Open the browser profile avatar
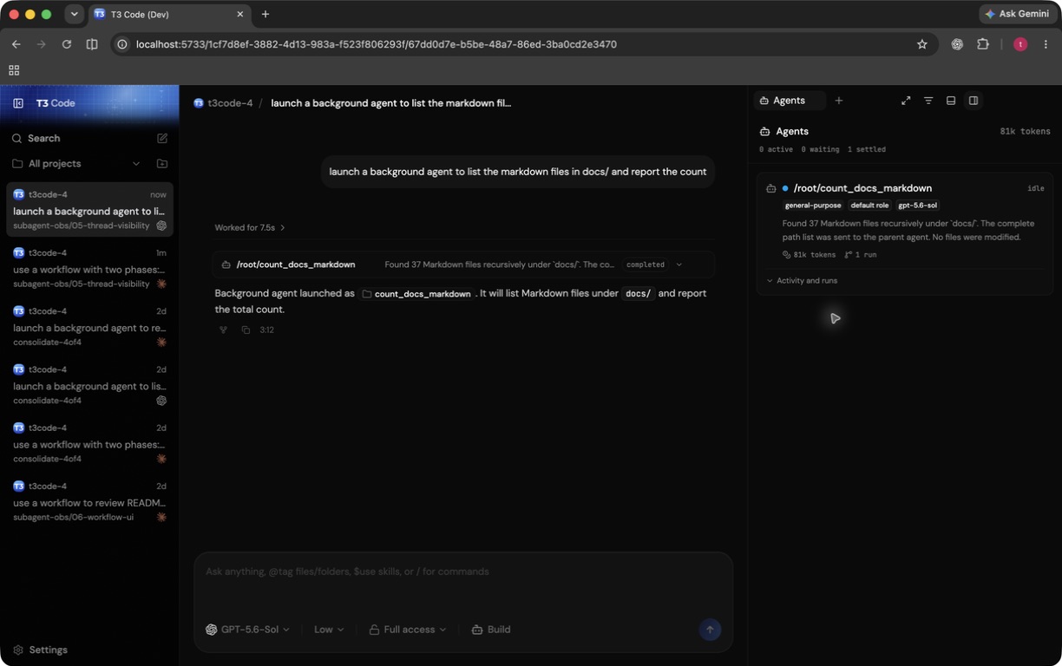1062x666 pixels. [x=1020, y=44]
